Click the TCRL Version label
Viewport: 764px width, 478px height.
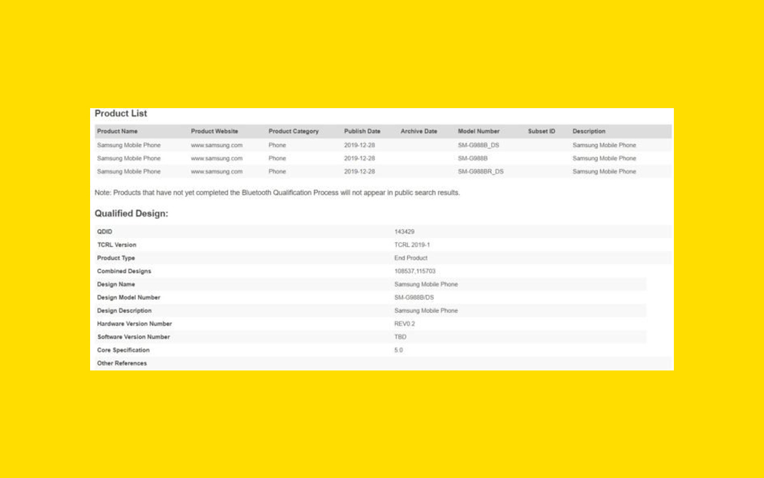[116, 245]
